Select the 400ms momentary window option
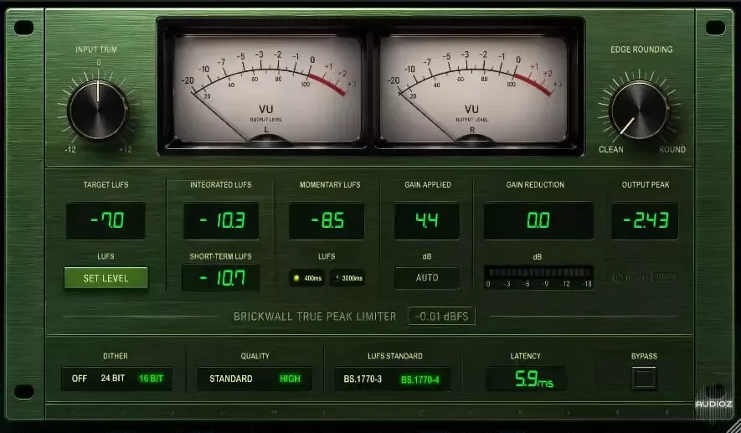Image resolution: width=741 pixels, height=433 pixels. 307,278
